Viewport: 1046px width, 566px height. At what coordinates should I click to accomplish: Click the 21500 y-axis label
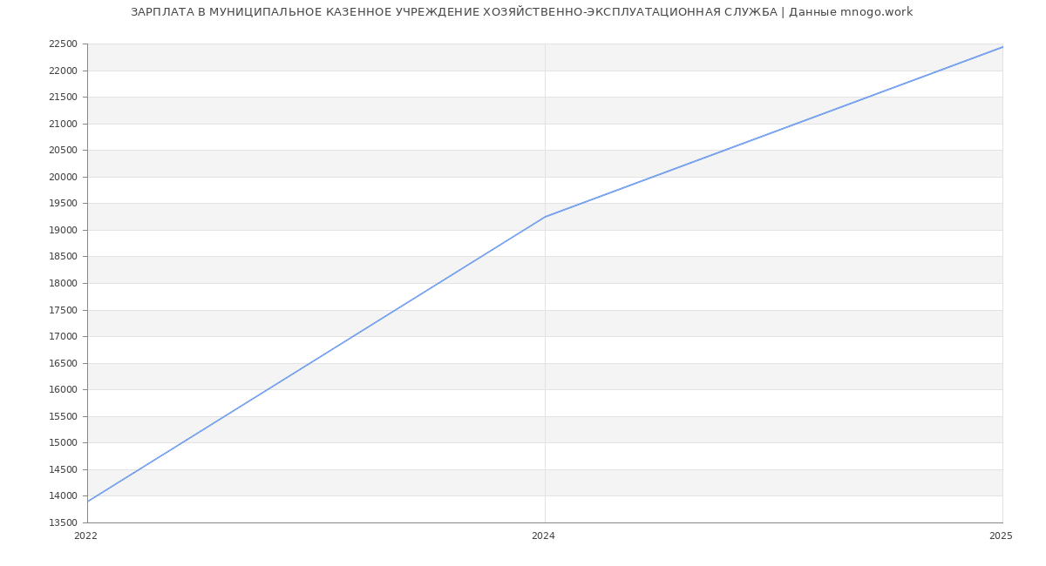[x=63, y=98]
